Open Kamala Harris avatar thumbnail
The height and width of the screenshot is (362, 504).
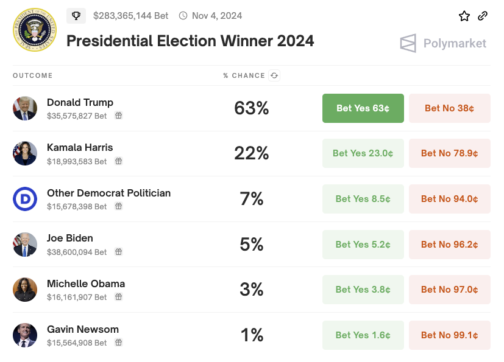tap(25, 153)
